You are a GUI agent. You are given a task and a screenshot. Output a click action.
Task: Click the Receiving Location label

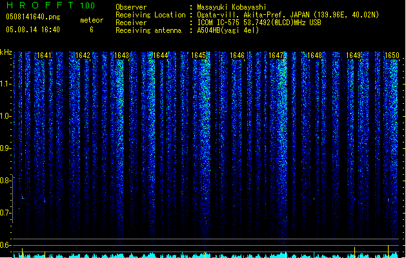pos(150,15)
